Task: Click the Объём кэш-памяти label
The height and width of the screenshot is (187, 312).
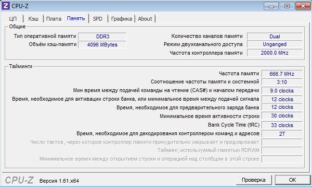Action: click(53, 45)
